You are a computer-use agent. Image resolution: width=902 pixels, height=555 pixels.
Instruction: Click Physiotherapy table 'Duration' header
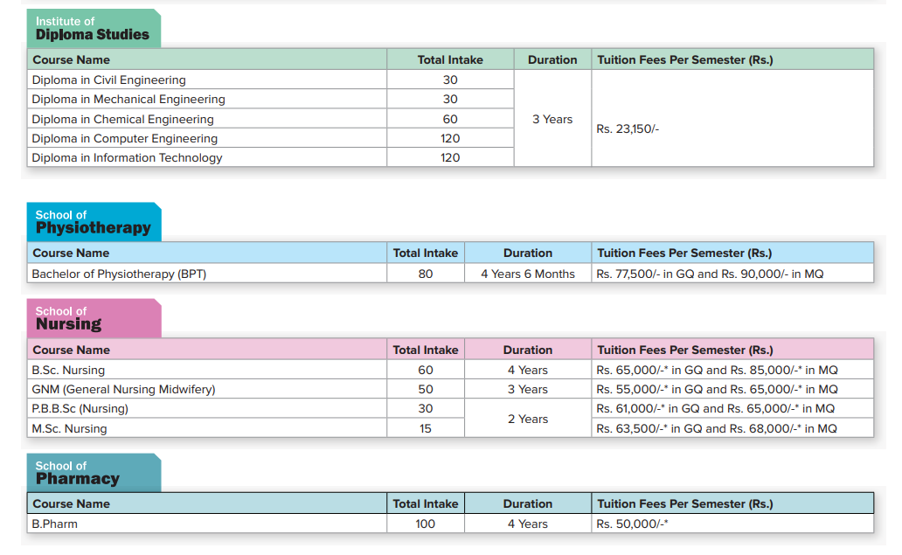(x=528, y=253)
